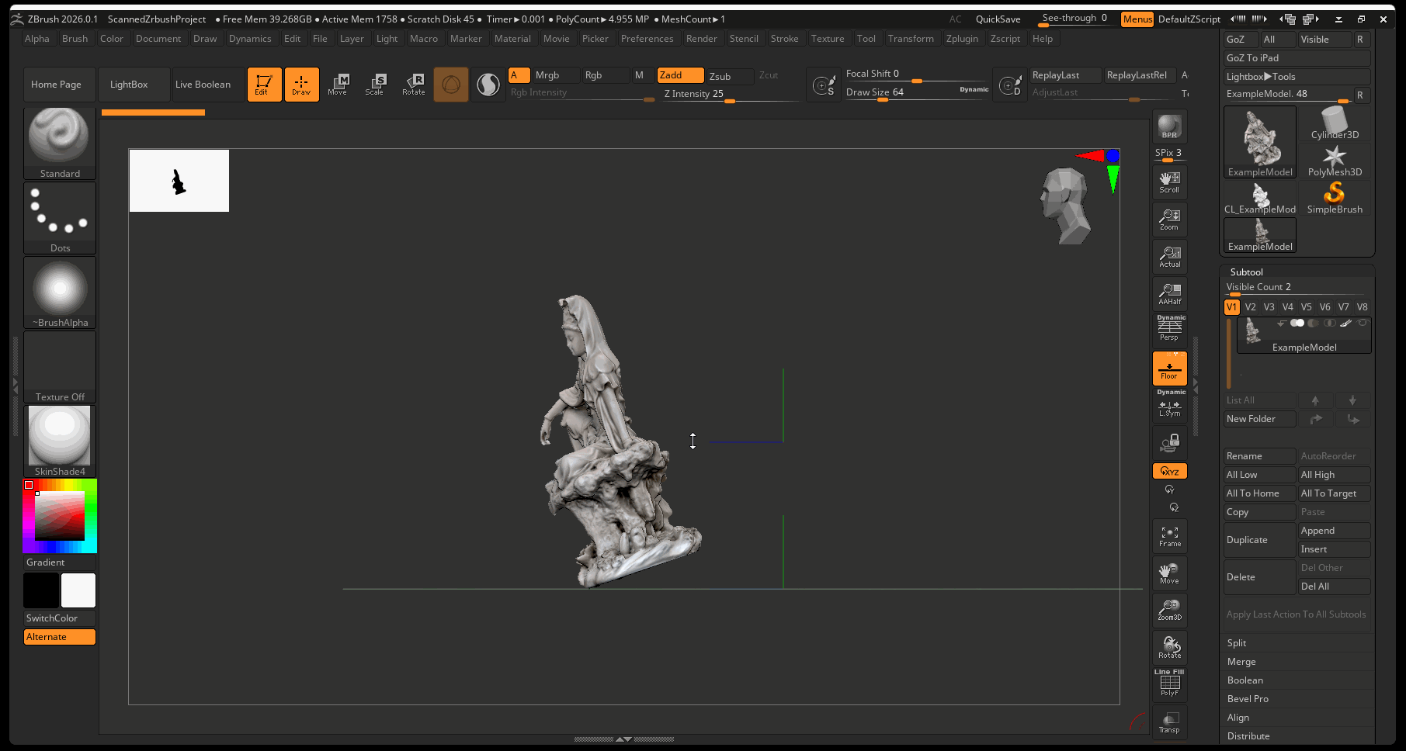The height and width of the screenshot is (751, 1406).
Task: Click the QuickSave button
Action: click(998, 19)
